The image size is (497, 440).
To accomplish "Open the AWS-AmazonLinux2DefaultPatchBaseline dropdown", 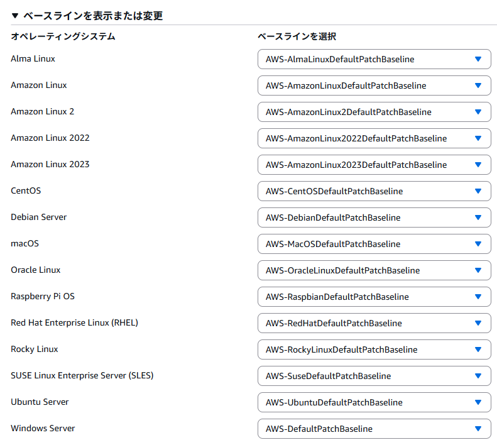I will [374, 112].
